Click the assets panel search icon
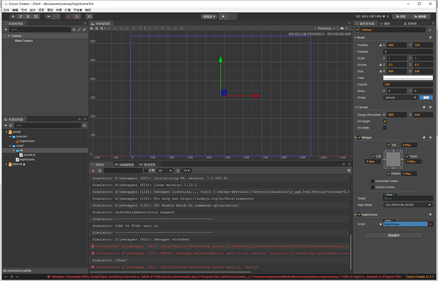The width and height of the screenshot is (438, 281). (84, 125)
